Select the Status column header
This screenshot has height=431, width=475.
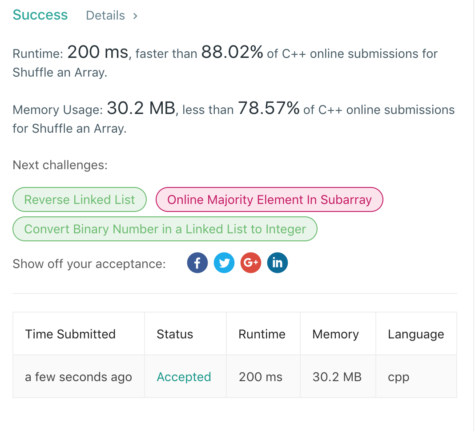(175, 334)
